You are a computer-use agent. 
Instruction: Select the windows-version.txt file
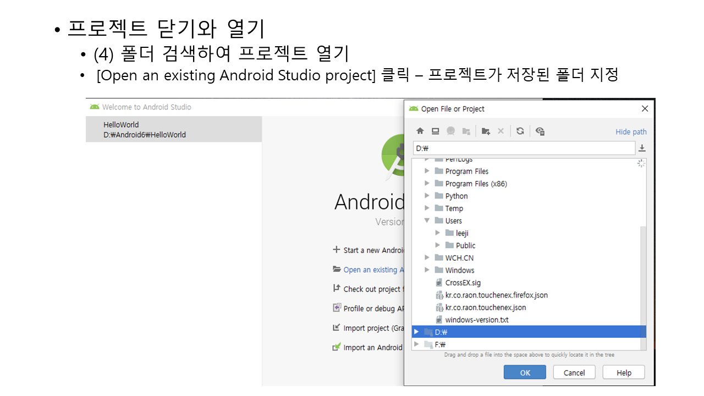[x=476, y=320]
